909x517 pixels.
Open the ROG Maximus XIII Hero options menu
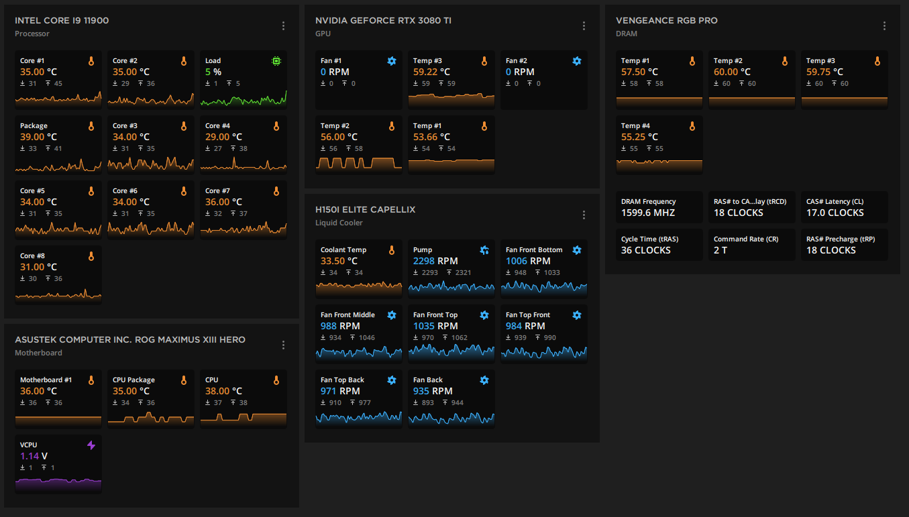(283, 345)
